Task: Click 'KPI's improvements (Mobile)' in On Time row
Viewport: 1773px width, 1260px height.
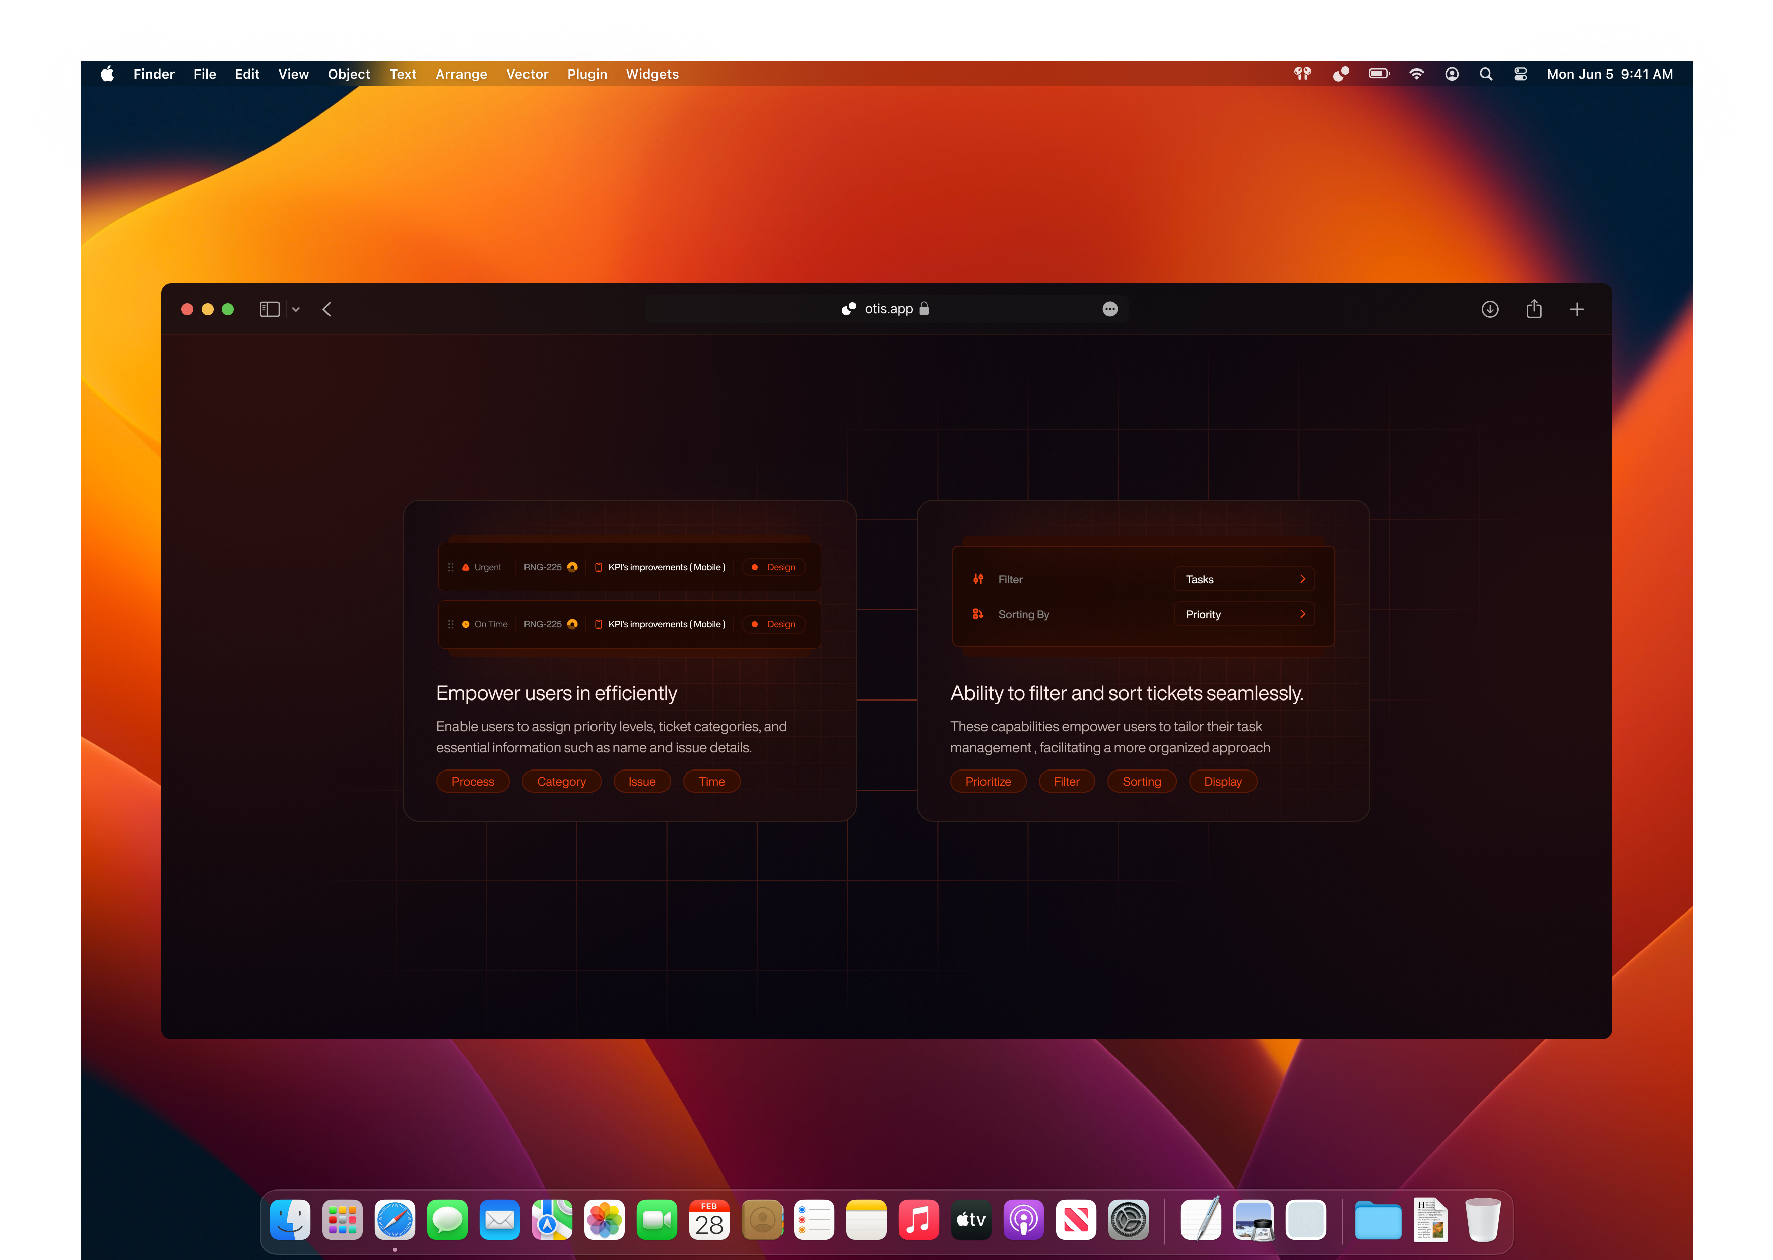Action: tap(667, 624)
